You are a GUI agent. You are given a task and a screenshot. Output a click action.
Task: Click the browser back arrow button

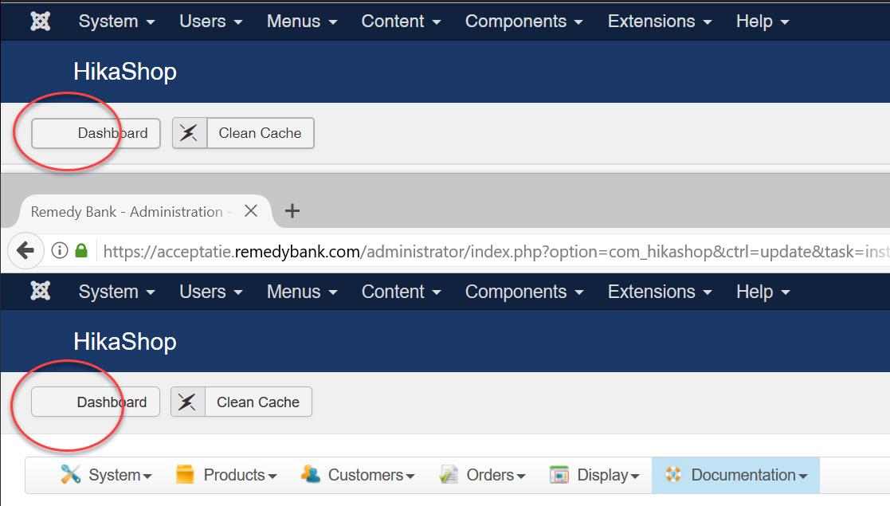[x=25, y=250]
